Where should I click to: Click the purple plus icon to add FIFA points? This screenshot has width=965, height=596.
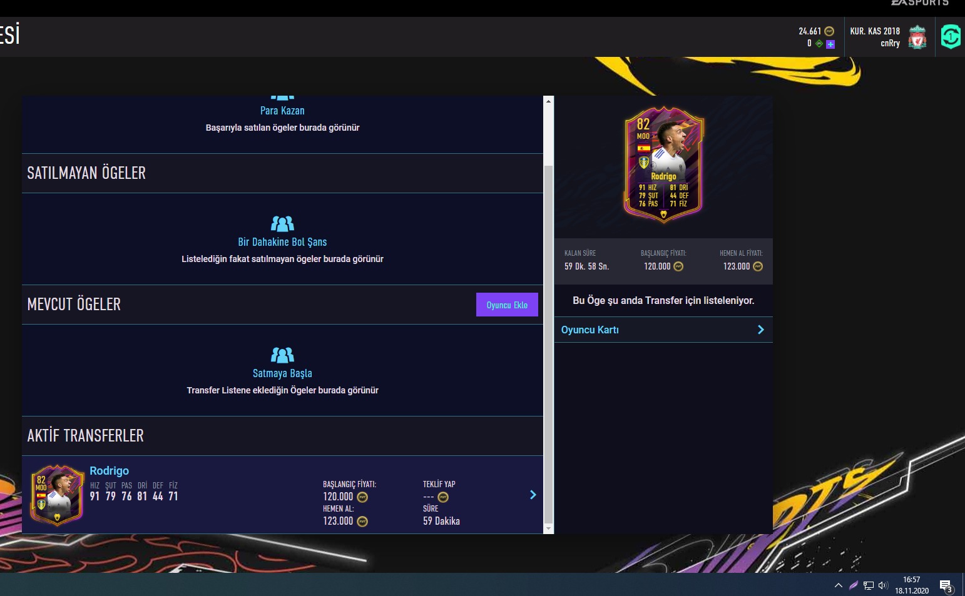[x=830, y=44]
